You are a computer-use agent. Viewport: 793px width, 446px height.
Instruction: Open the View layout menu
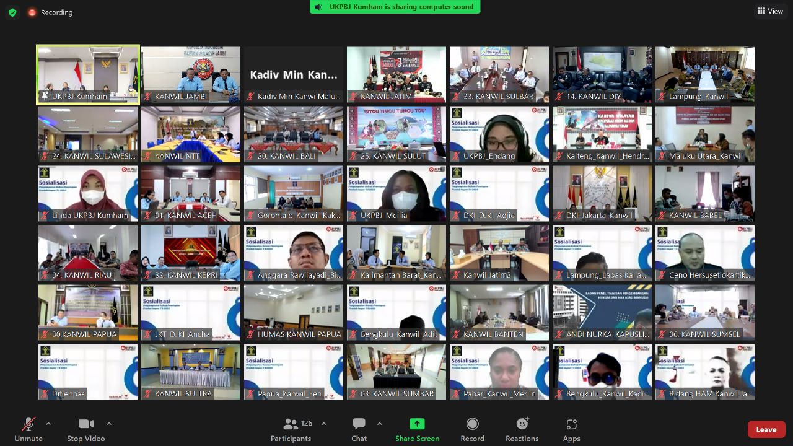click(770, 11)
